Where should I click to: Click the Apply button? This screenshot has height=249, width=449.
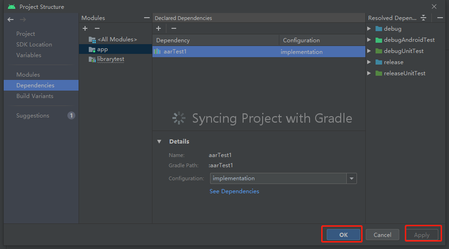422,235
